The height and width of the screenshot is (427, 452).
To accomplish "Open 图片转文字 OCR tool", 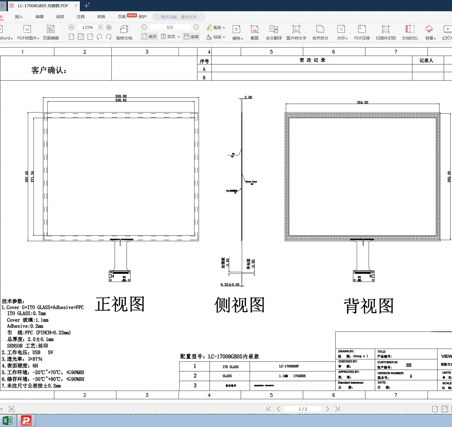I will coord(296,32).
